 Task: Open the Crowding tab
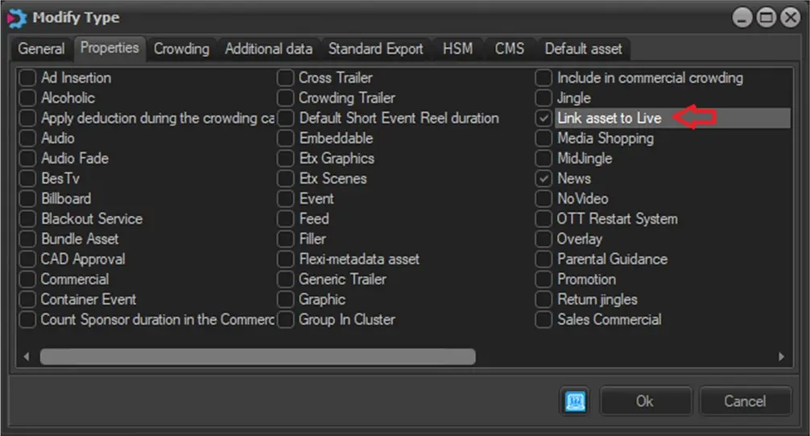coord(181,49)
